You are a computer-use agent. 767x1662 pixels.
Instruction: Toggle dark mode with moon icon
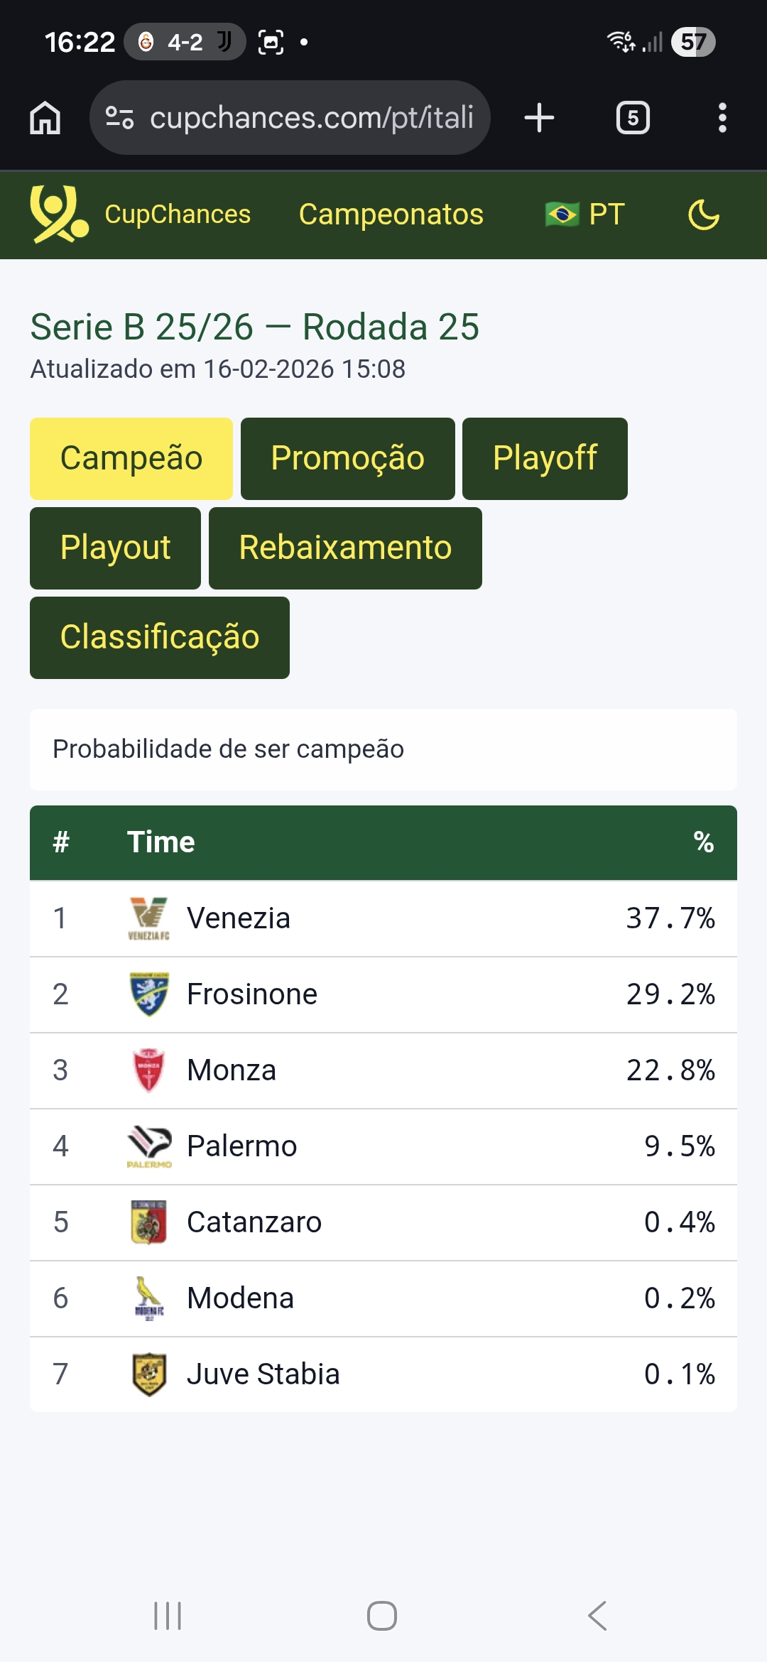click(x=704, y=214)
